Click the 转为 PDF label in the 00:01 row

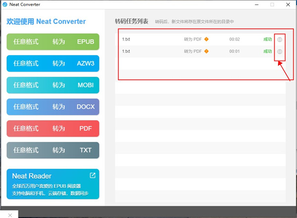coord(193,51)
